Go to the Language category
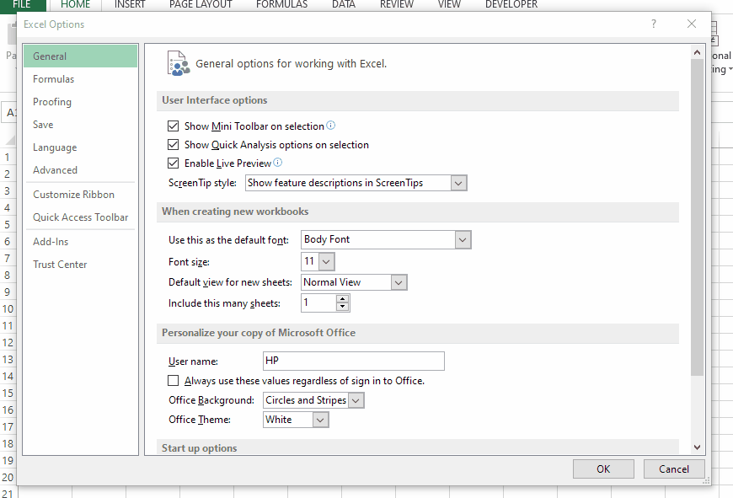This screenshot has height=498, width=733. click(x=80, y=147)
